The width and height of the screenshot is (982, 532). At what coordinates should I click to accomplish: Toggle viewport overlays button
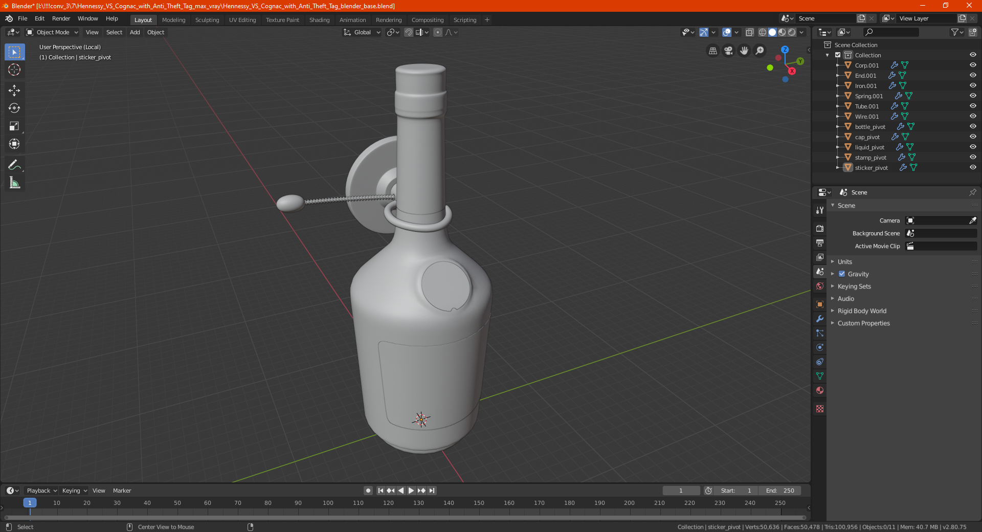point(726,32)
